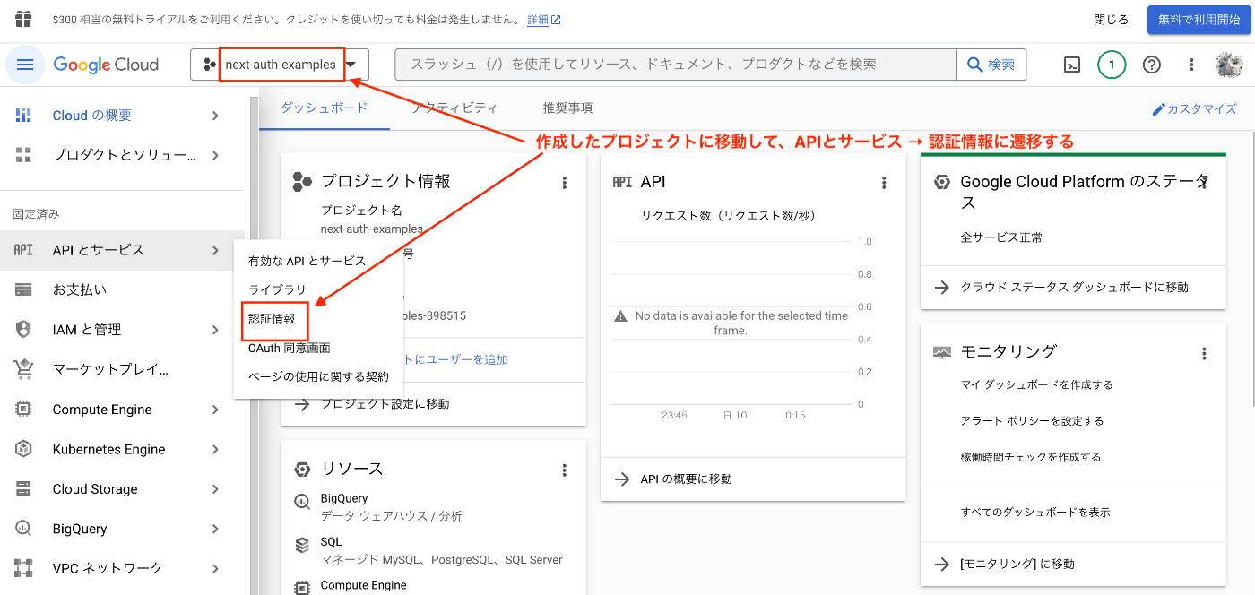Expand the プロダクトとソリューション submenu chevron
1255x595 pixels.
point(215,155)
